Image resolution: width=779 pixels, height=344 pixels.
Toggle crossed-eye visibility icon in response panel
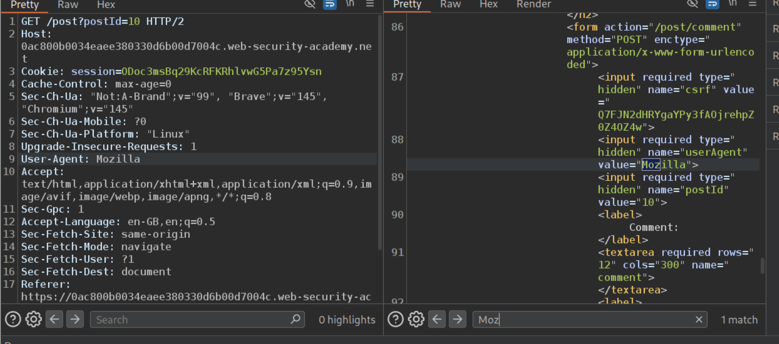pos(693,4)
